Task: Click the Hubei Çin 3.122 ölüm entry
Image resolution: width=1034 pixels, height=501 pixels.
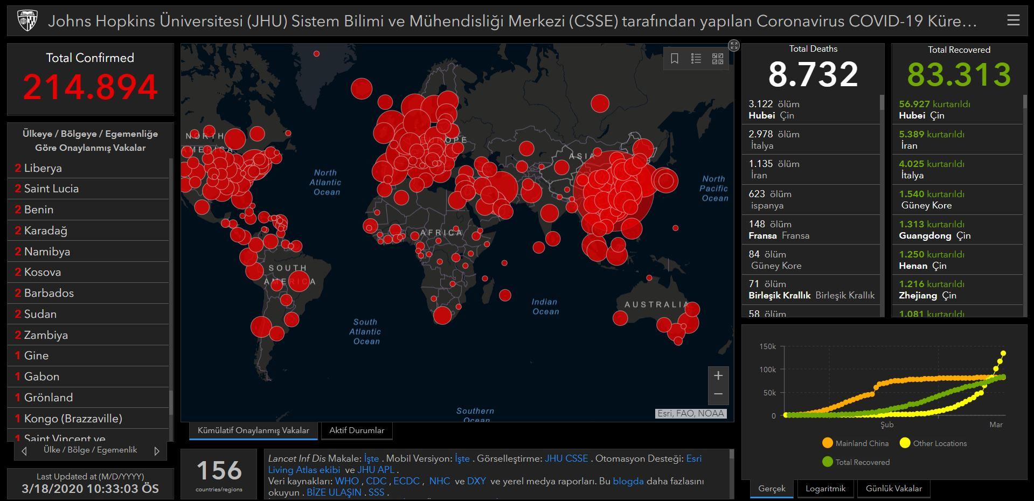Action: pos(811,109)
